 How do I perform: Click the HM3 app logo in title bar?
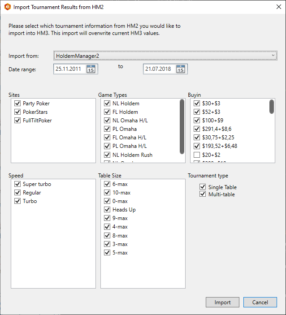(x=8, y=7)
